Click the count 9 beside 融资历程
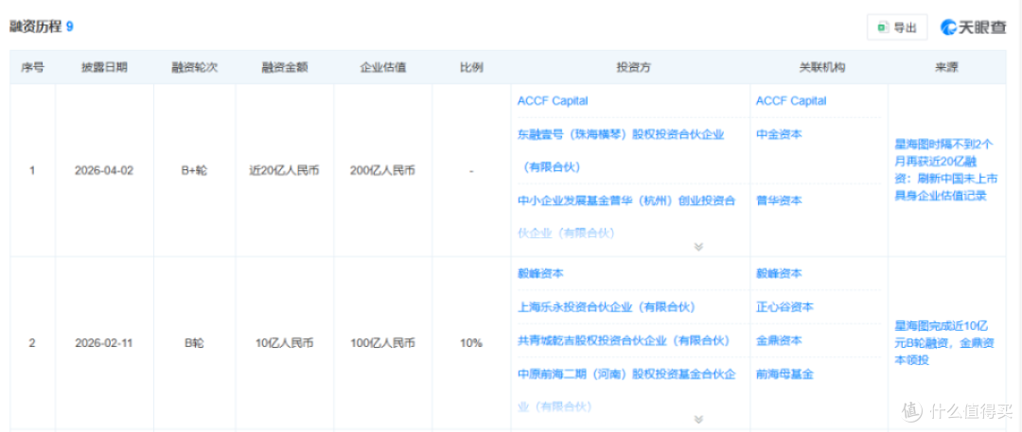1022x432 pixels. (x=70, y=26)
